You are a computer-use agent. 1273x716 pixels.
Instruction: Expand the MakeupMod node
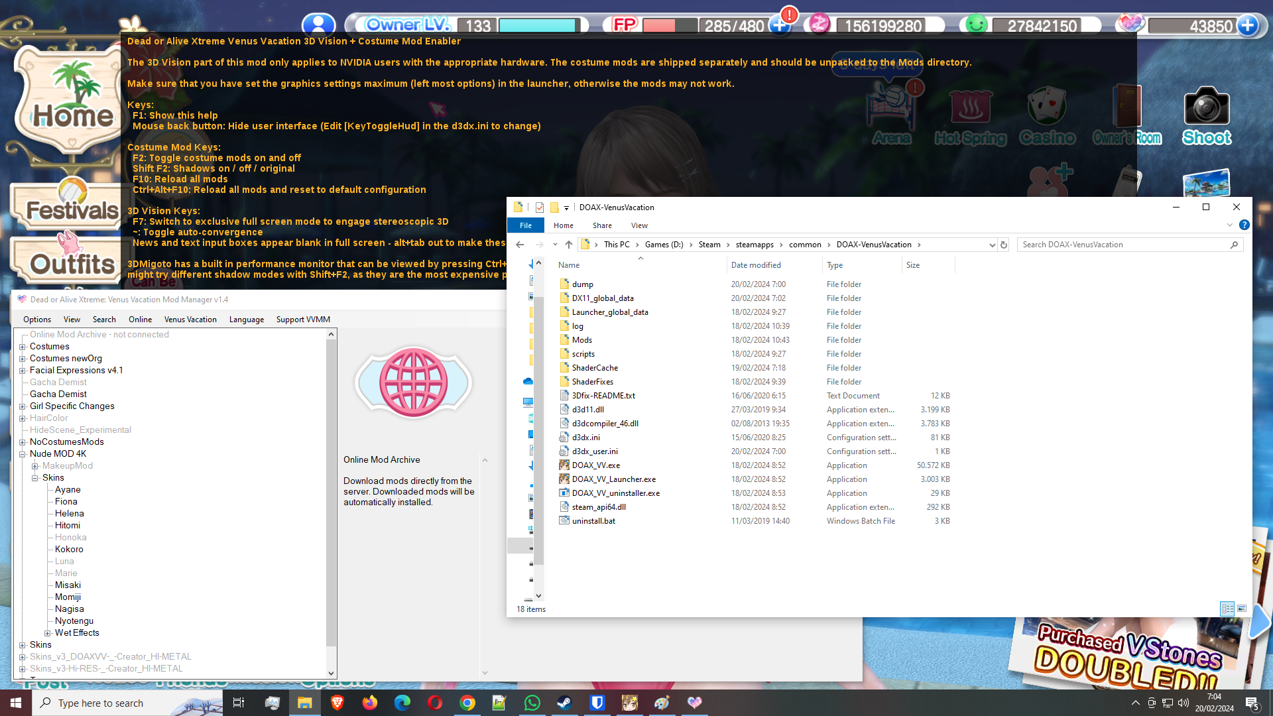pos(35,466)
